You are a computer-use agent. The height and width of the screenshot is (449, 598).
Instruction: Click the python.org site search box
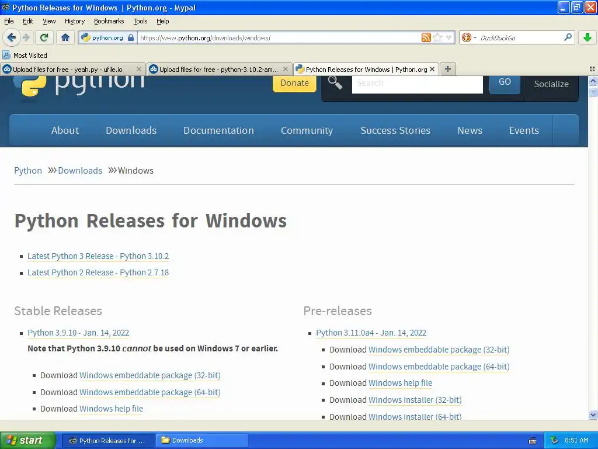pyautogui.click(x=417, y=84)
